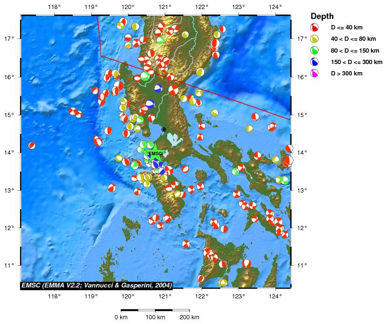387x324 pixels.
Task: Click the light blue lake east of Manila
Action: [x=175, y=139]
